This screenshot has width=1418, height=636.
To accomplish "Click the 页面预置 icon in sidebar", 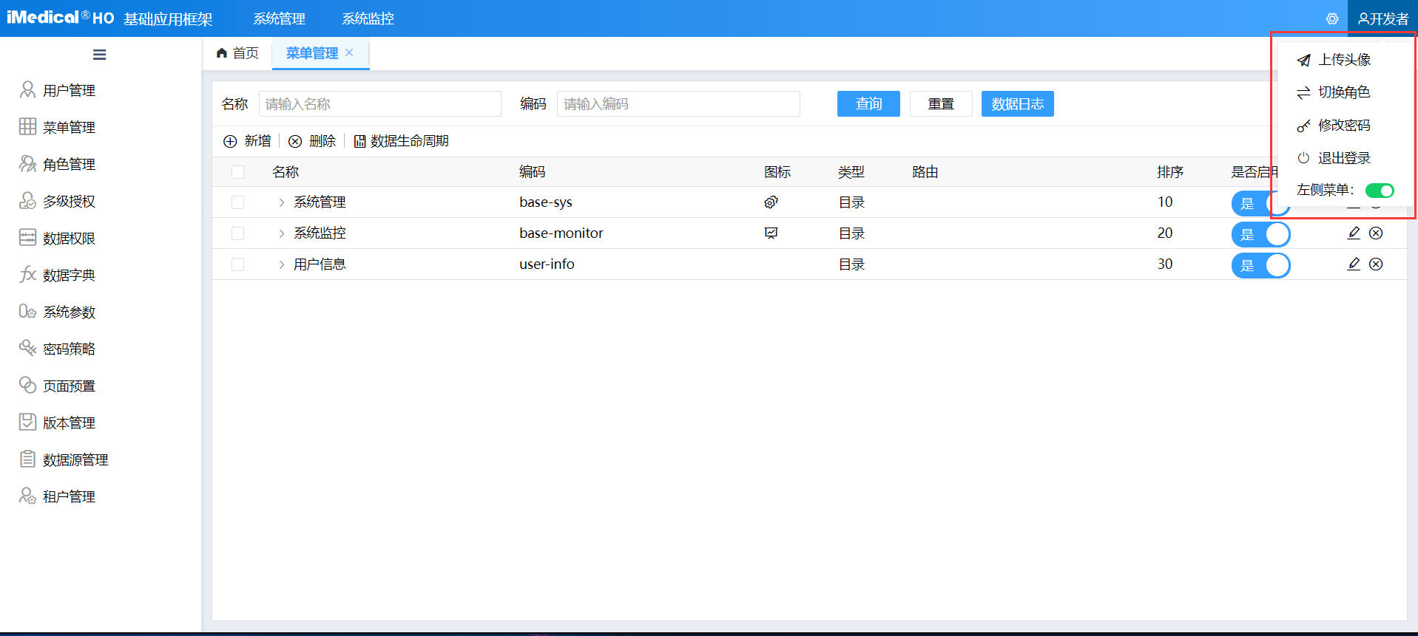I will (x=27, y=386).
